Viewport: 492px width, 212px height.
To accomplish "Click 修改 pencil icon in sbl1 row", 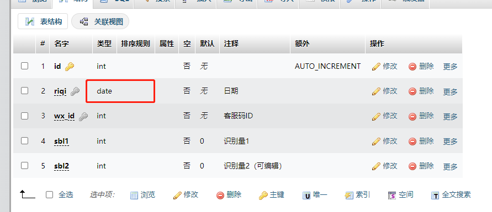I will [376, 142].
